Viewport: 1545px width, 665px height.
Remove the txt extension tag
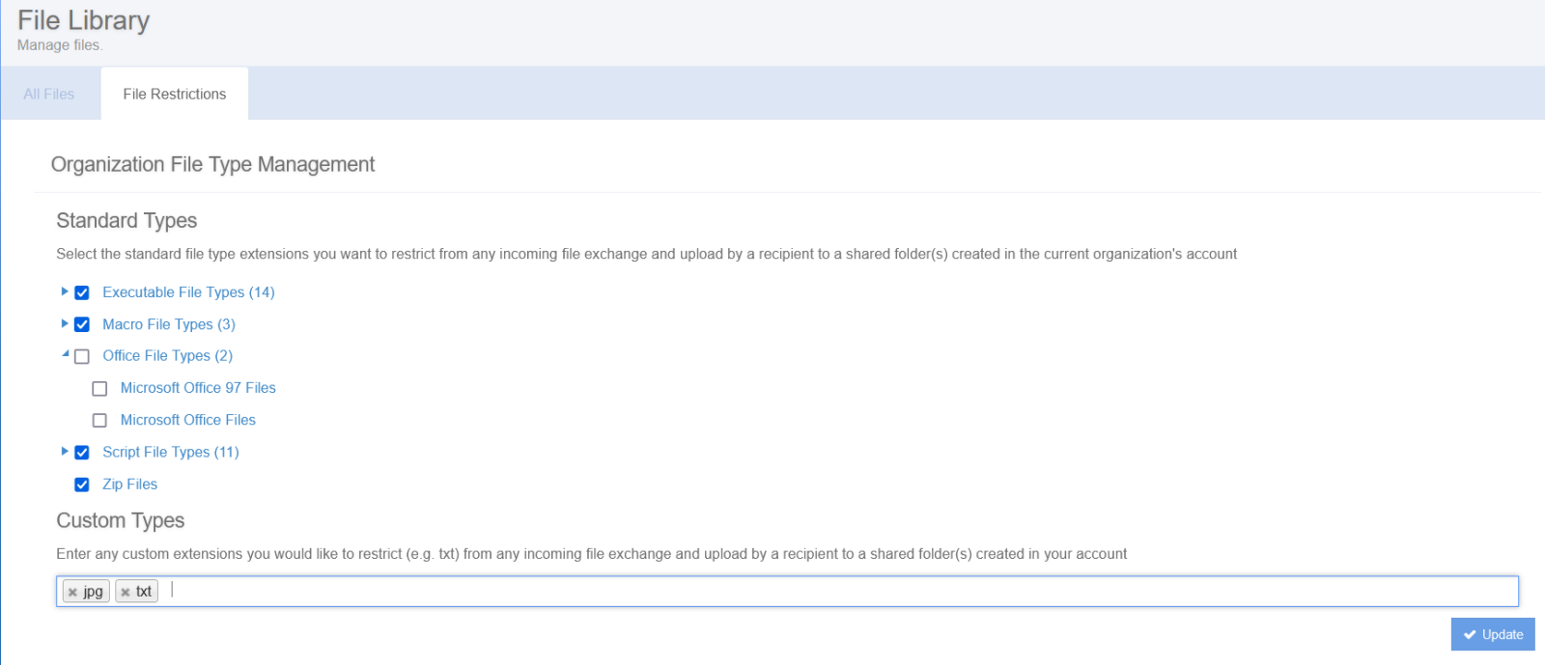pyautogui.click(x=126, y=592)
